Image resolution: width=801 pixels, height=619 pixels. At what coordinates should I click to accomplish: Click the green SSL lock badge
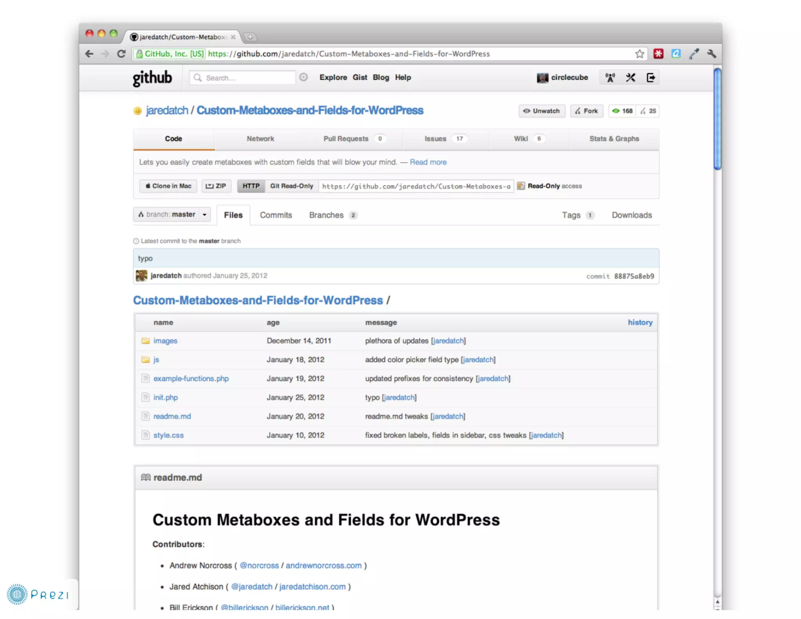click(x=170, y=54)
